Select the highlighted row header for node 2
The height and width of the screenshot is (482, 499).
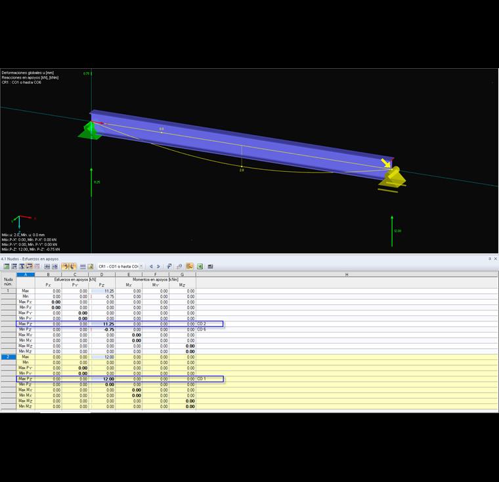pyautogui.click(x=9, y=357)
